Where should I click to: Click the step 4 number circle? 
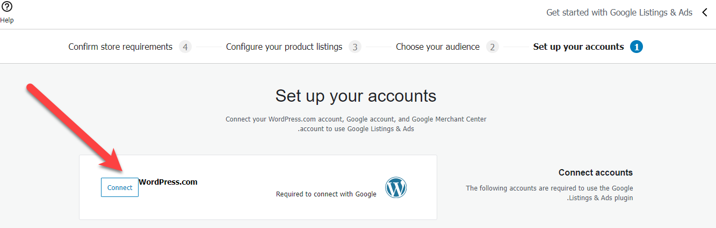(x=185, y=47)
